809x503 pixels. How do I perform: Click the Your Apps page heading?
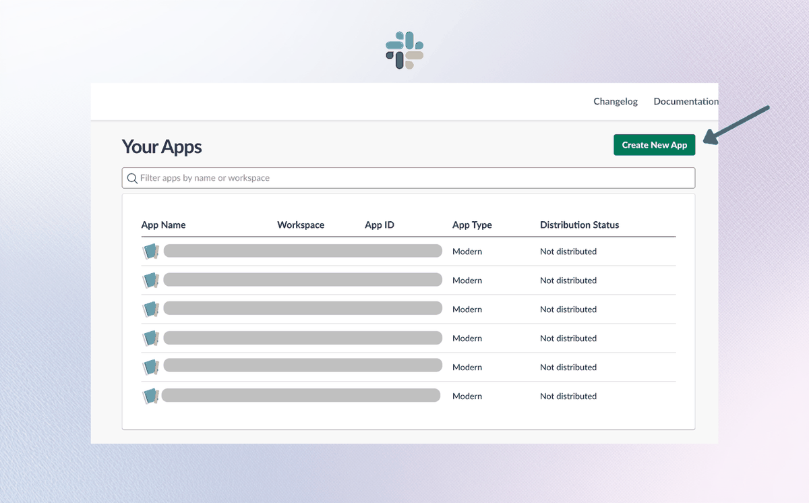tap(162, 146)
